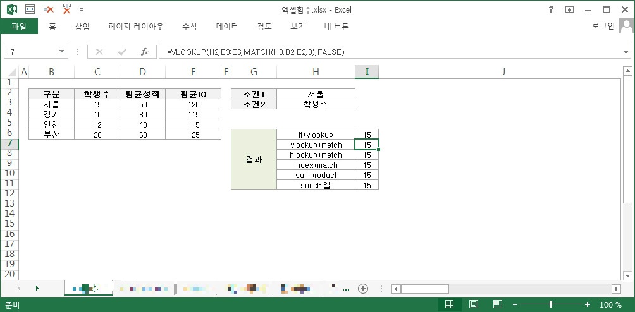Switch to Page Layout view icon
The width and height of the screenshot is (635, 312).
(x=474, y=304)
